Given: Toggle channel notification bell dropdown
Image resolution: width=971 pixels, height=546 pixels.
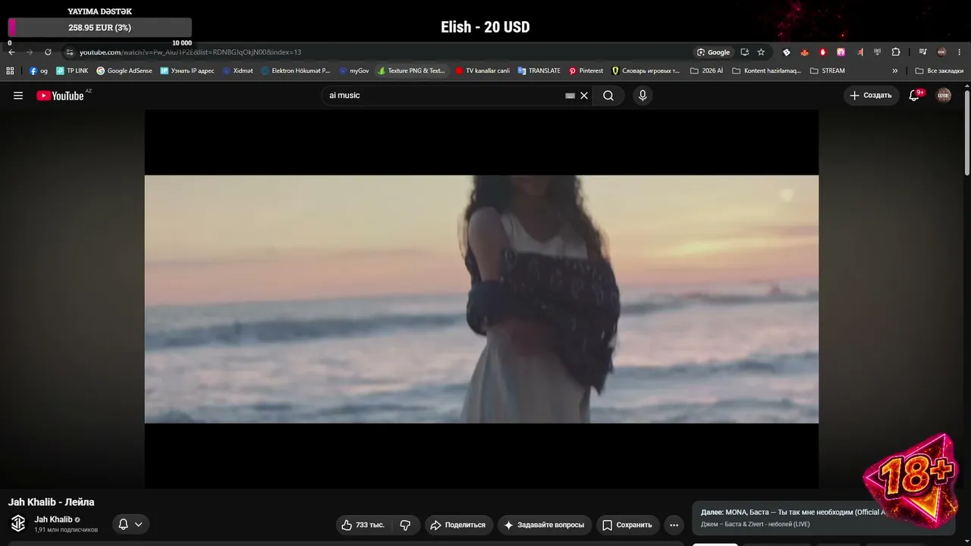Looking at the screenshot, I should (x=130, y=524).
